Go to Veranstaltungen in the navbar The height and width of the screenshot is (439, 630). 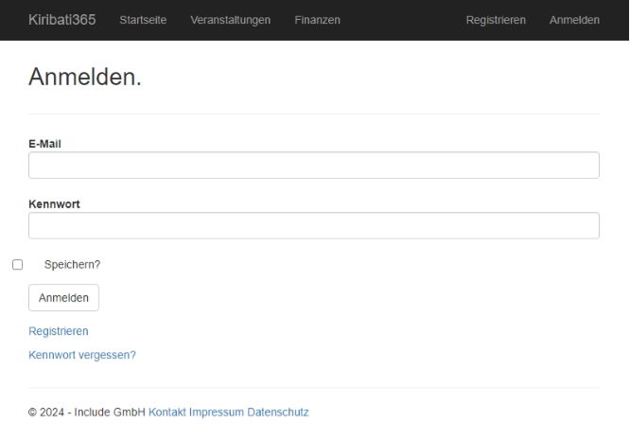click(230, 21)
